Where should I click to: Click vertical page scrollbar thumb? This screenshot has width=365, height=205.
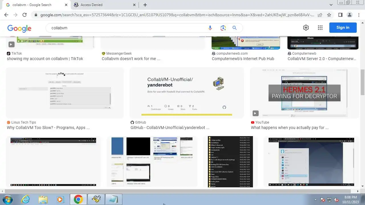coord(362,82)
